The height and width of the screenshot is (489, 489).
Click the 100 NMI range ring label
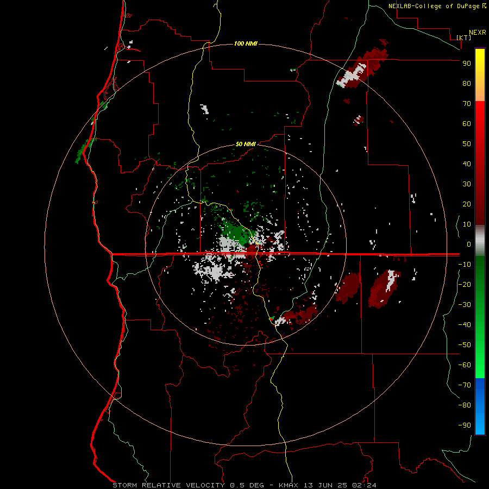tap(246, 43)
